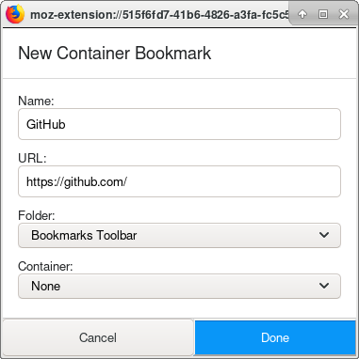Click the Name: label
The image size is (359, 359).
click(x=36, y=101)
